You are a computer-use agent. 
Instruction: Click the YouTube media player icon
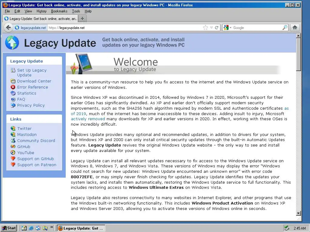pos(13,153)
